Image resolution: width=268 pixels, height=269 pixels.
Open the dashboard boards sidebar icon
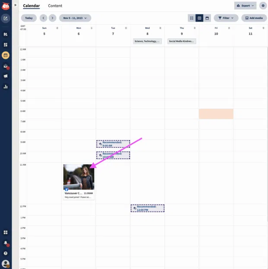(6, 45)
